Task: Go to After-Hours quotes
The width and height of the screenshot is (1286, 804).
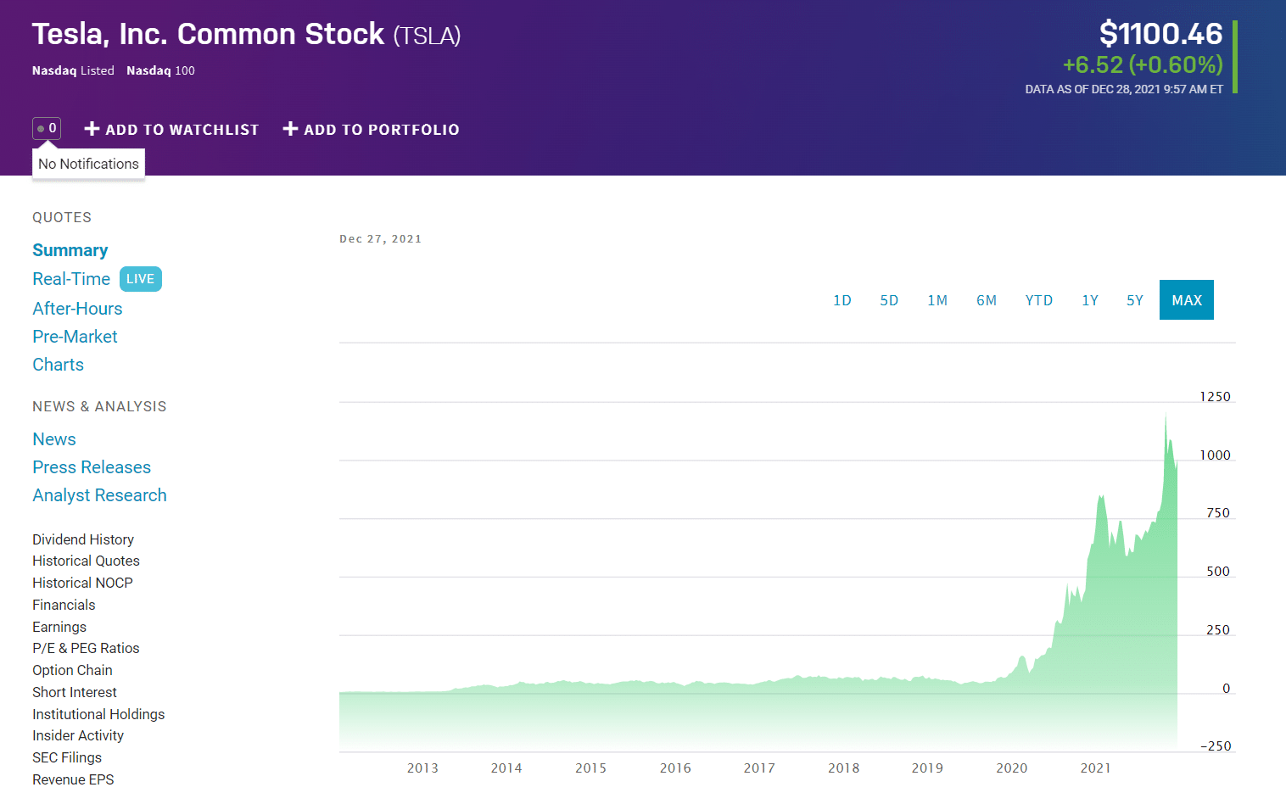Action: 77,309
